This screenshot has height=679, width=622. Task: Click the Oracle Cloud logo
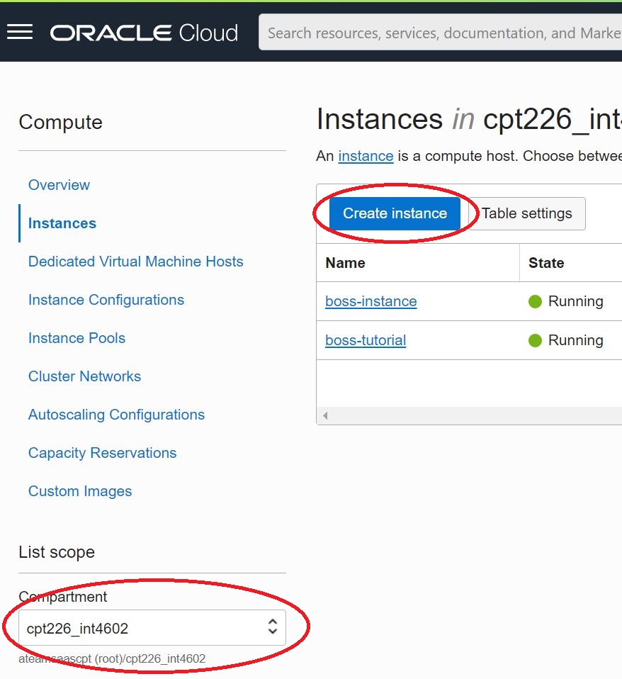tap(142, 32)
